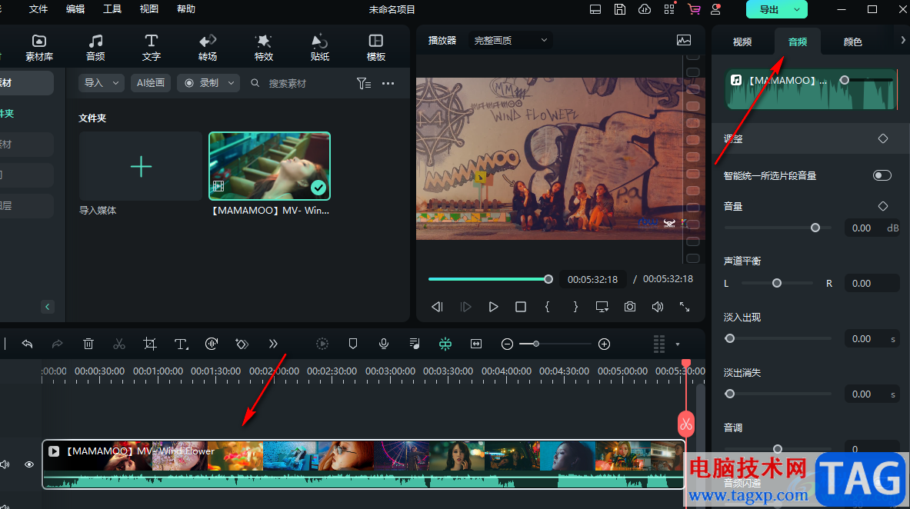Image resolution: width=910 pixels, height=509 pixels.
Task: Step back one frame in player
Action: point(438,307)
